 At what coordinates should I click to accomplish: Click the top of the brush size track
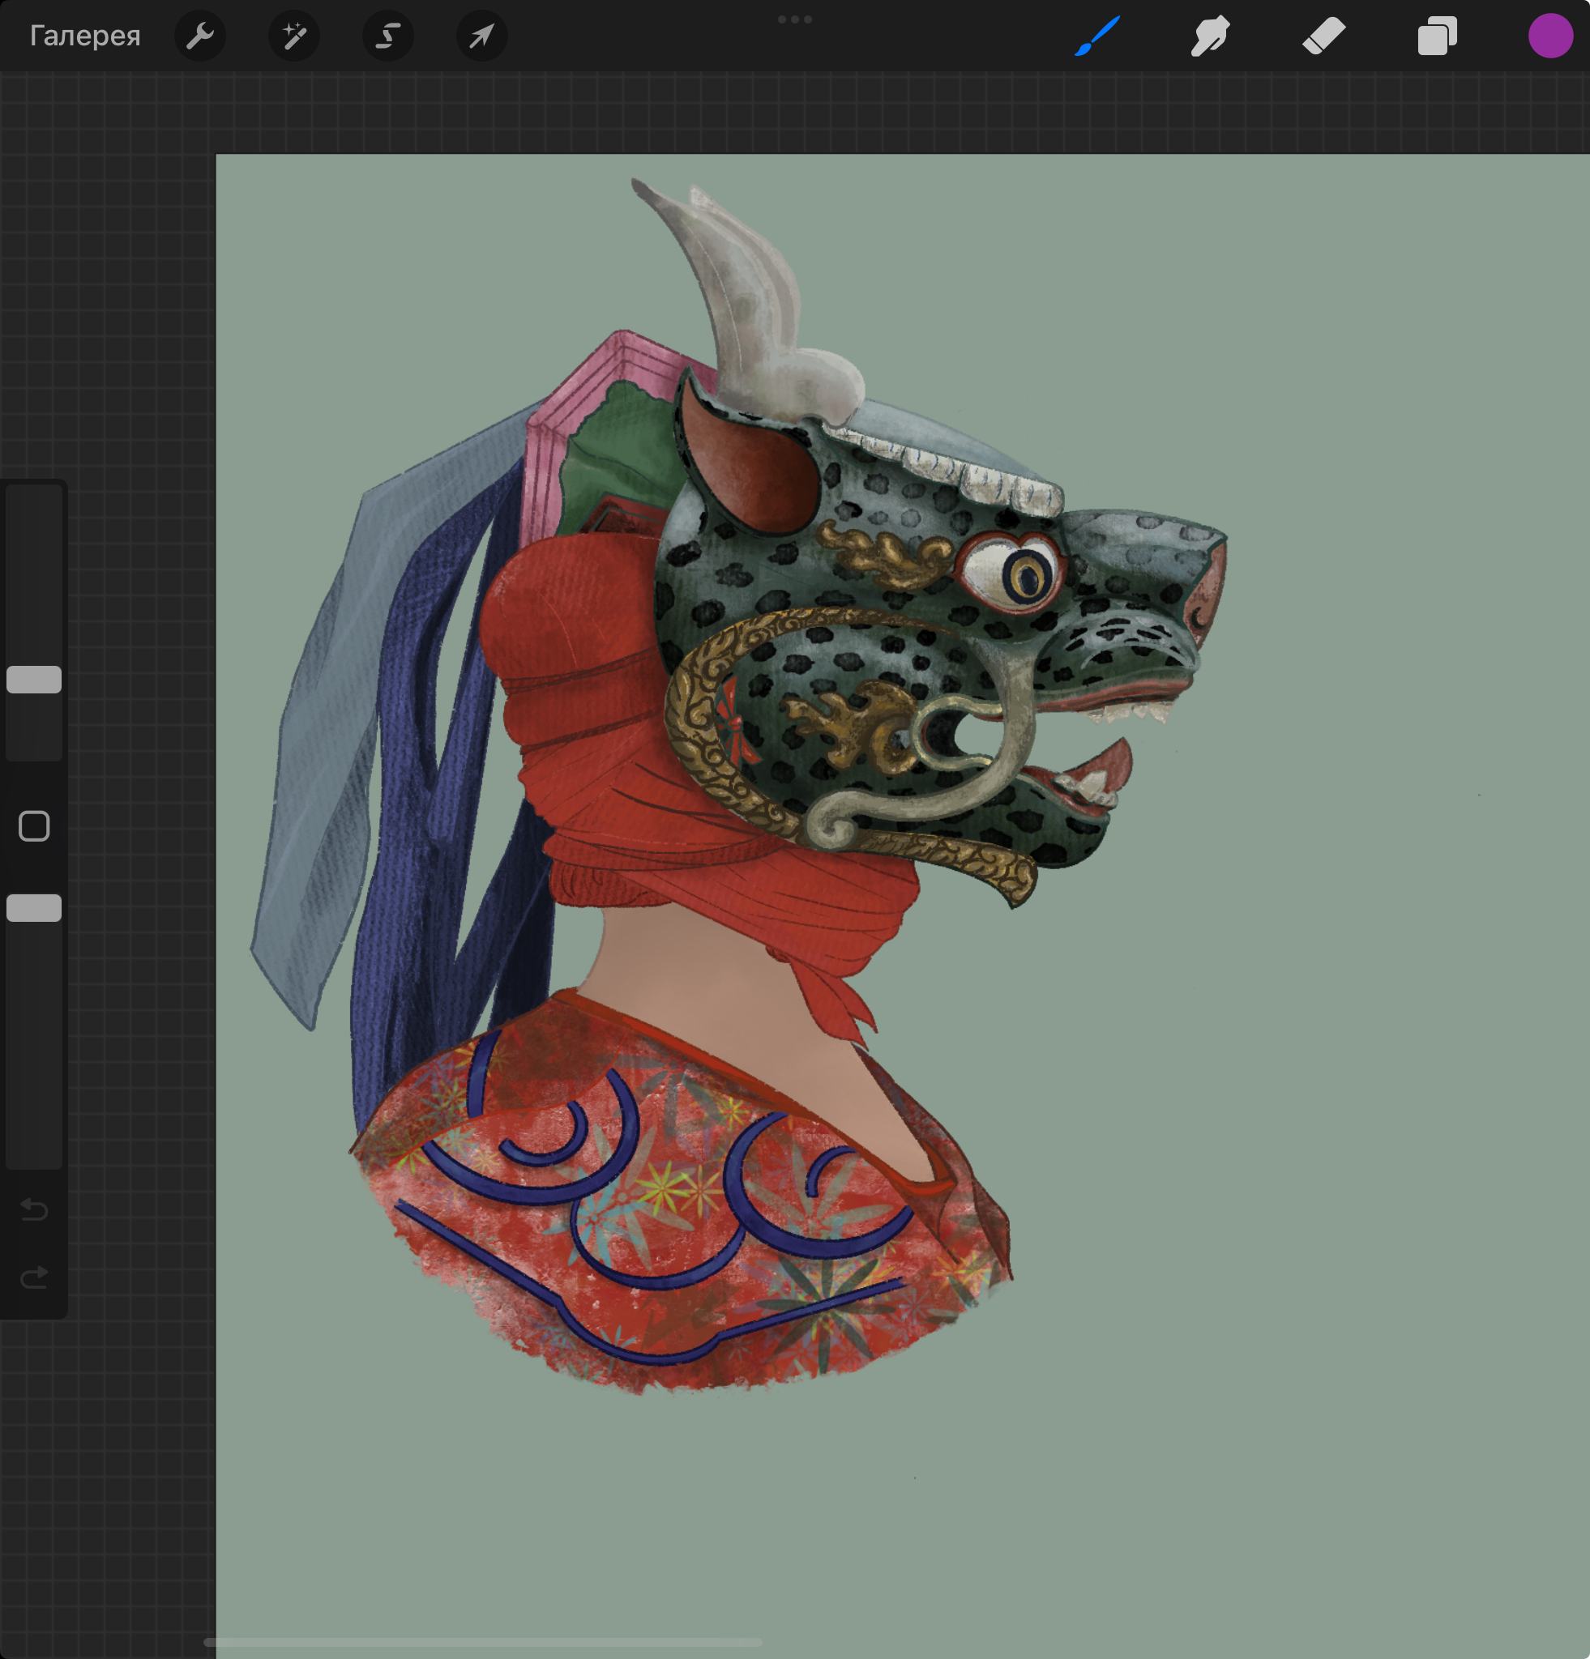click(34, 499)
